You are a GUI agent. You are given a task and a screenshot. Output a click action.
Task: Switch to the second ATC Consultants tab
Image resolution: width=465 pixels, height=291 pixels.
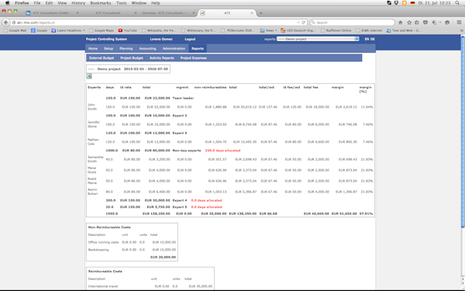[x=108, y=13]
